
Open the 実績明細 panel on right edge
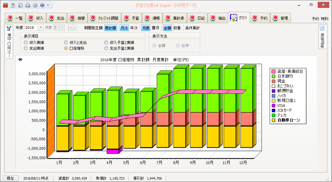[322, 28]
